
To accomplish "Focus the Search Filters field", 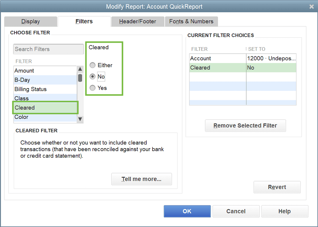I will [48, 49].
